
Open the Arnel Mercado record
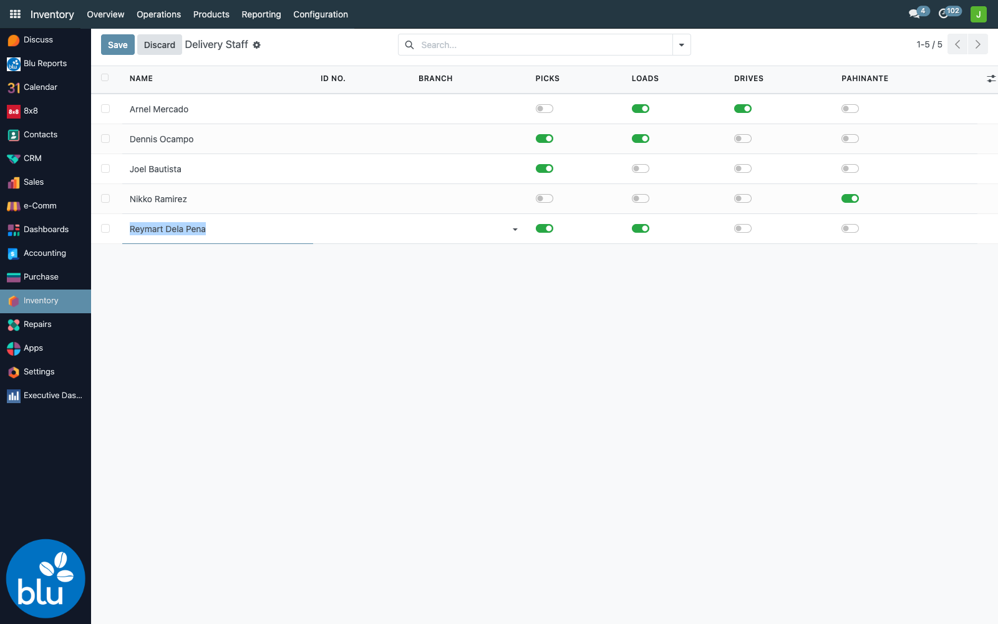[159, 109]
